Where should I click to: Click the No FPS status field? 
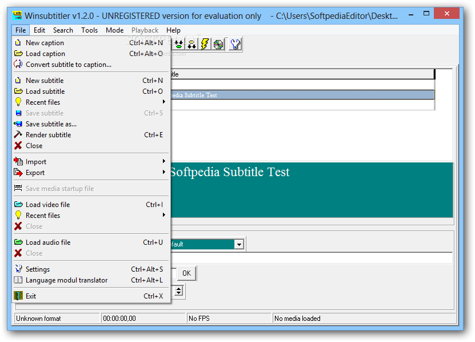tap(229, 319)
